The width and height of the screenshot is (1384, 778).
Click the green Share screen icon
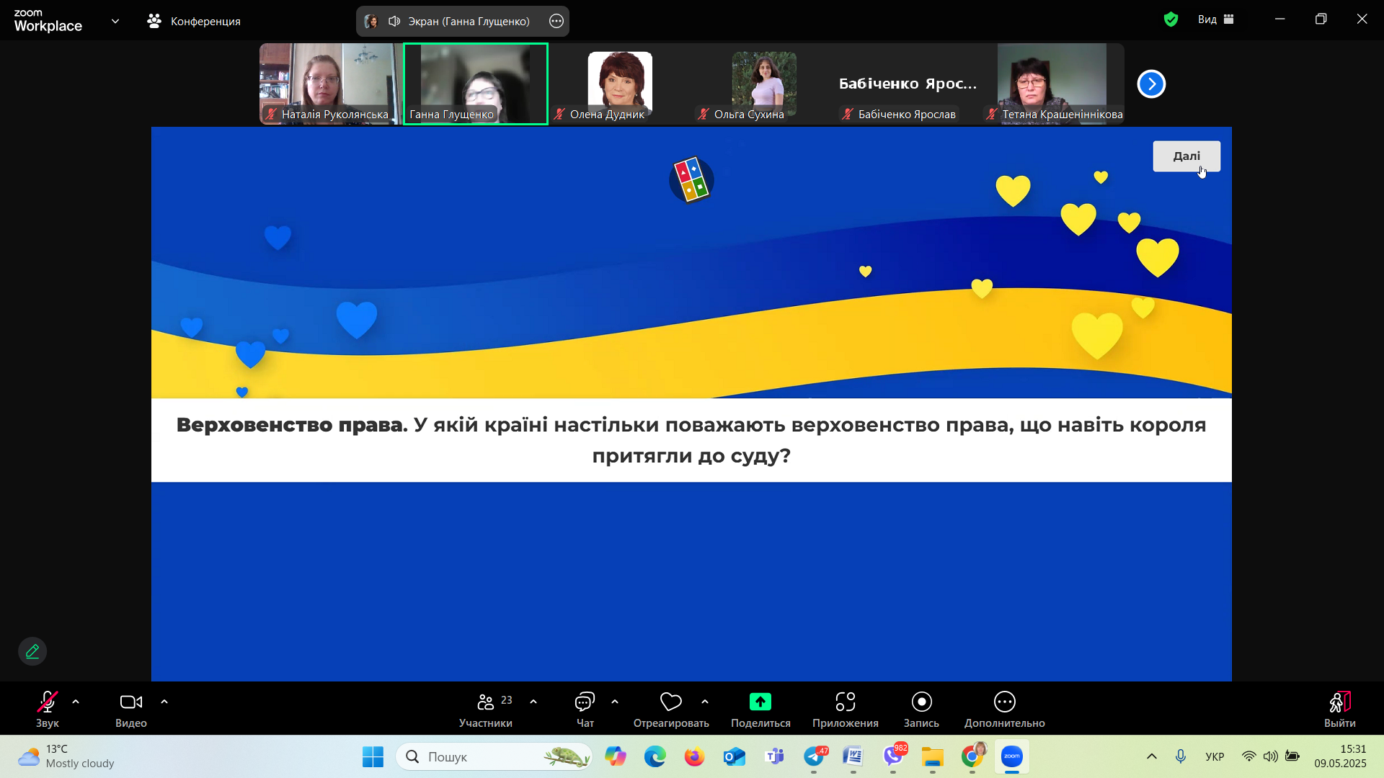[760, 702]
